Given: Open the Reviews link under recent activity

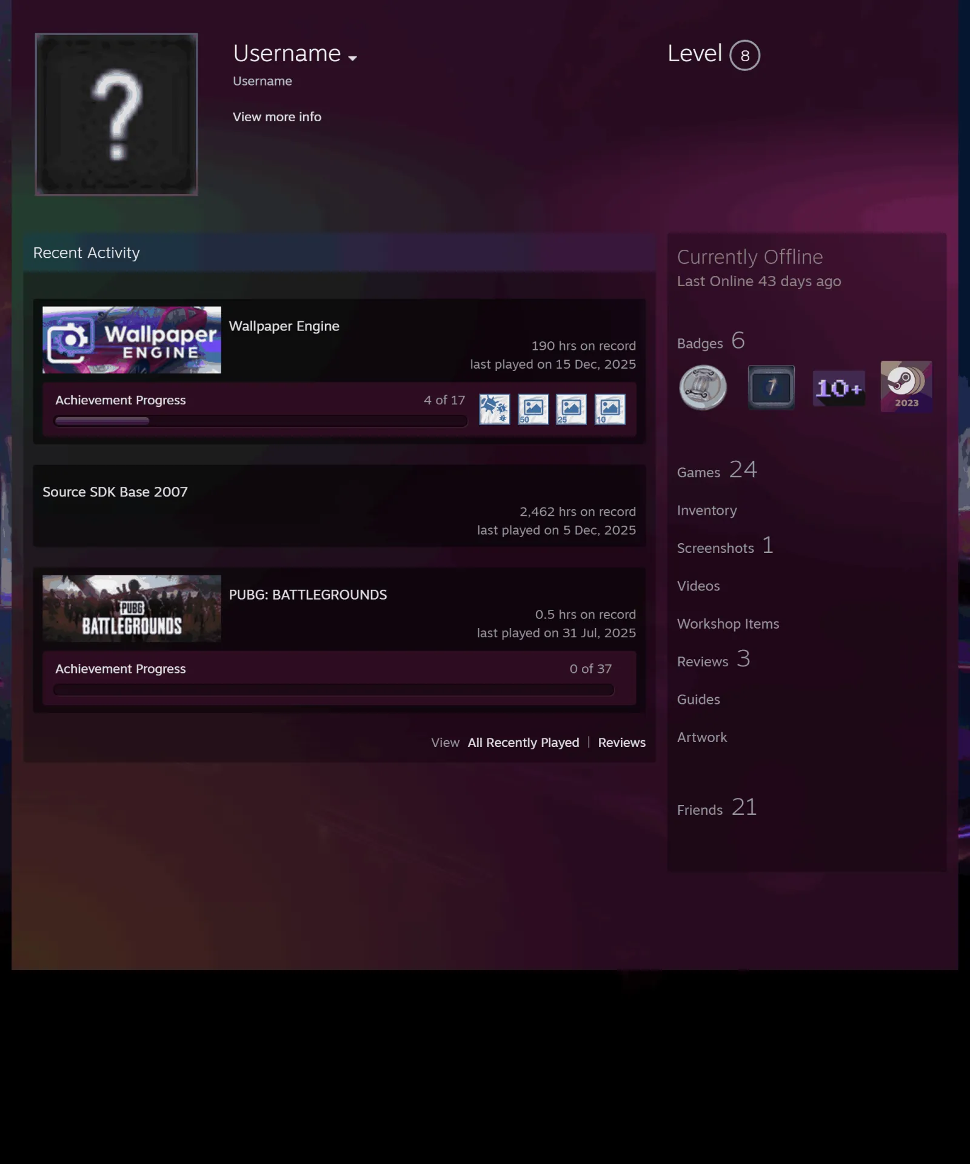Looking at the screenshot, I should point(621,742).
